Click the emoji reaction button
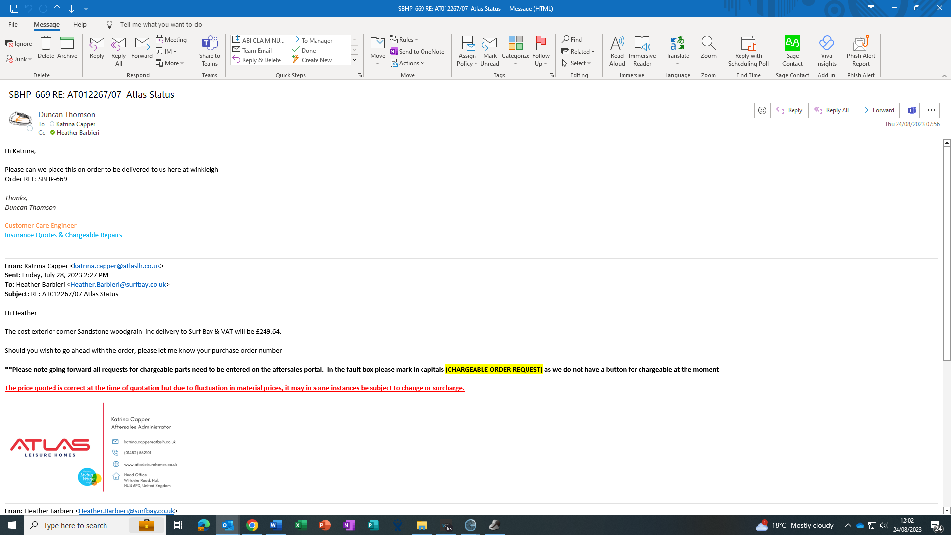Image resolution: width=951 pixels, height=535 pixels. 762,110
